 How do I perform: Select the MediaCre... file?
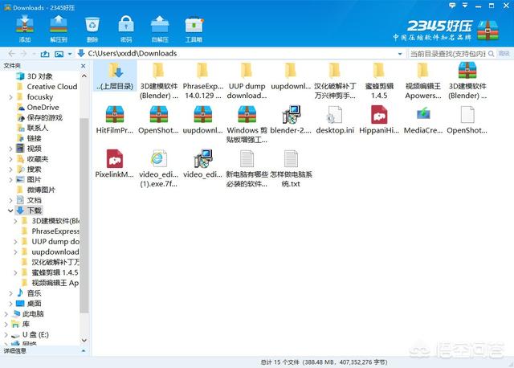(x=423, y=120)
